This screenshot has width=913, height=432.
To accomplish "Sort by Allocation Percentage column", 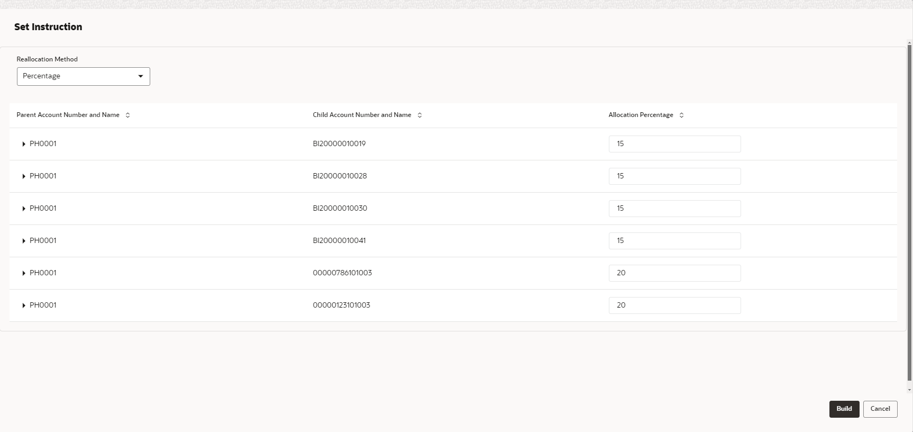I will coord(681,115).
